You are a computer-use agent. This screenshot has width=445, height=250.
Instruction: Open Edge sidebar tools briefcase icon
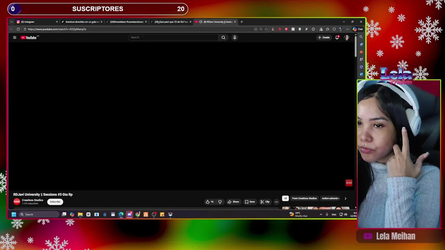point(361,52)
